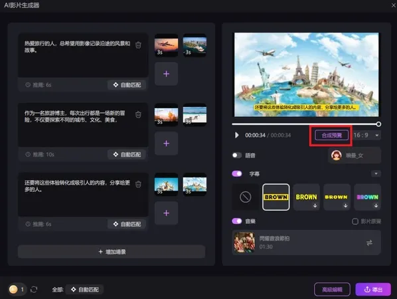Swap the background music track icon
The image size is (397, 299).
tap(369, 243)
